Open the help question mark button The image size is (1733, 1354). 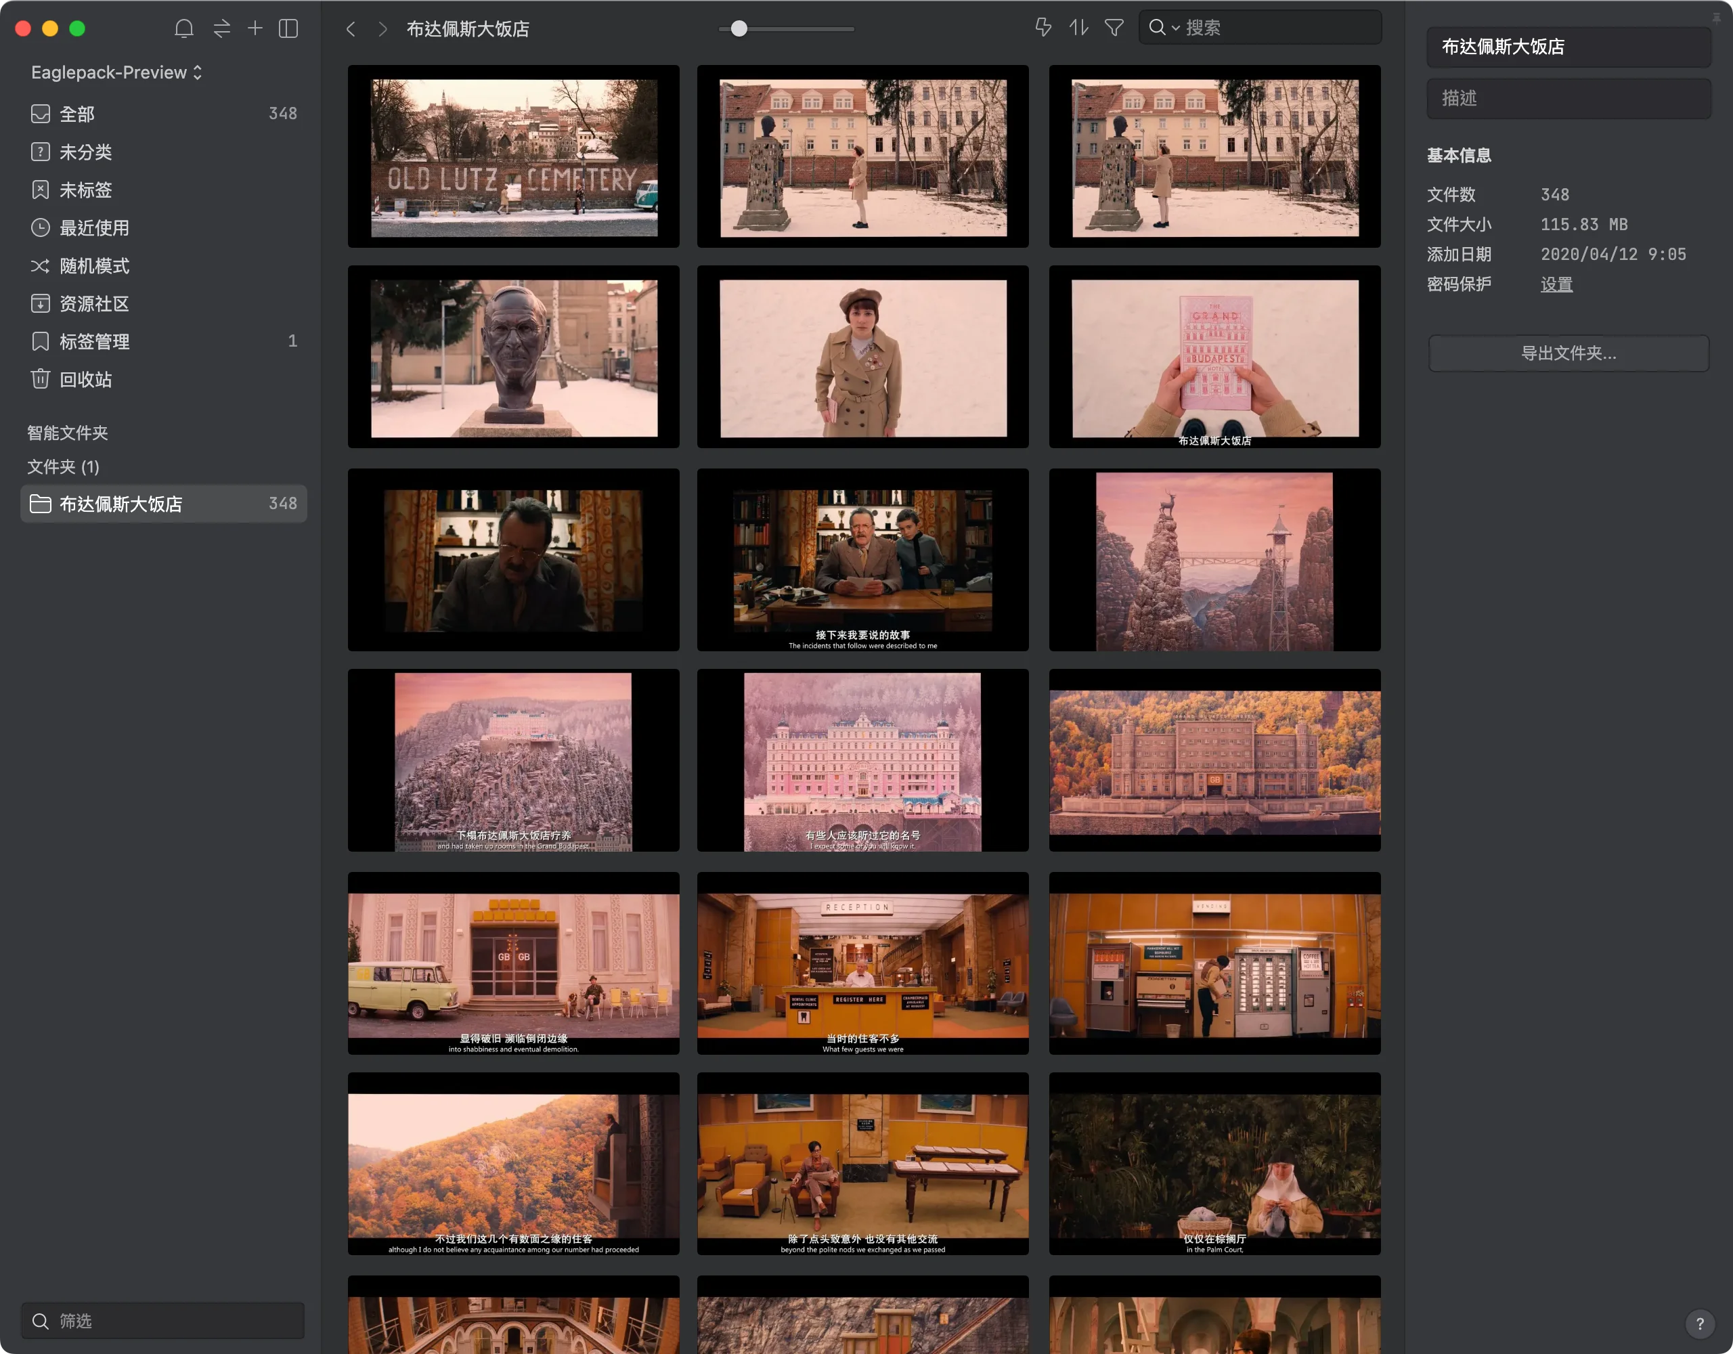tap(1700, 1324)
